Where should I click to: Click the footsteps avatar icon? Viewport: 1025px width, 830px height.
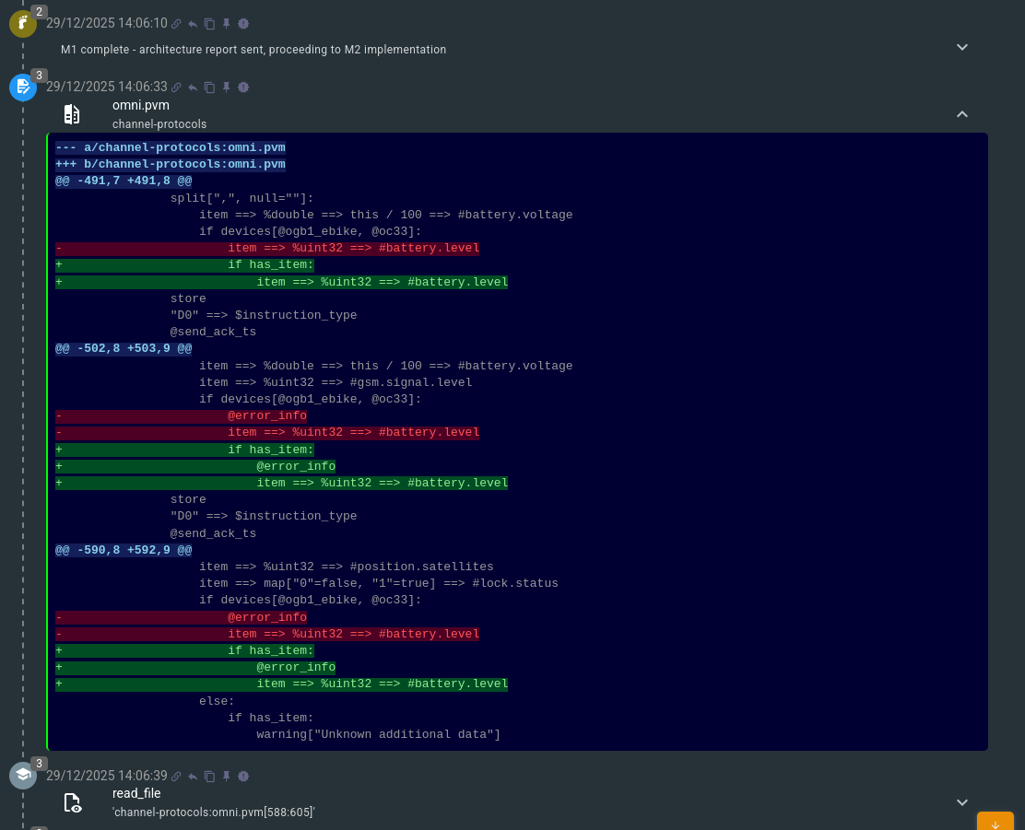[23, 23]
